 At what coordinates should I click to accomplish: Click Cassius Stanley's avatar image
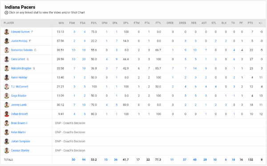[x=7, y=150]
